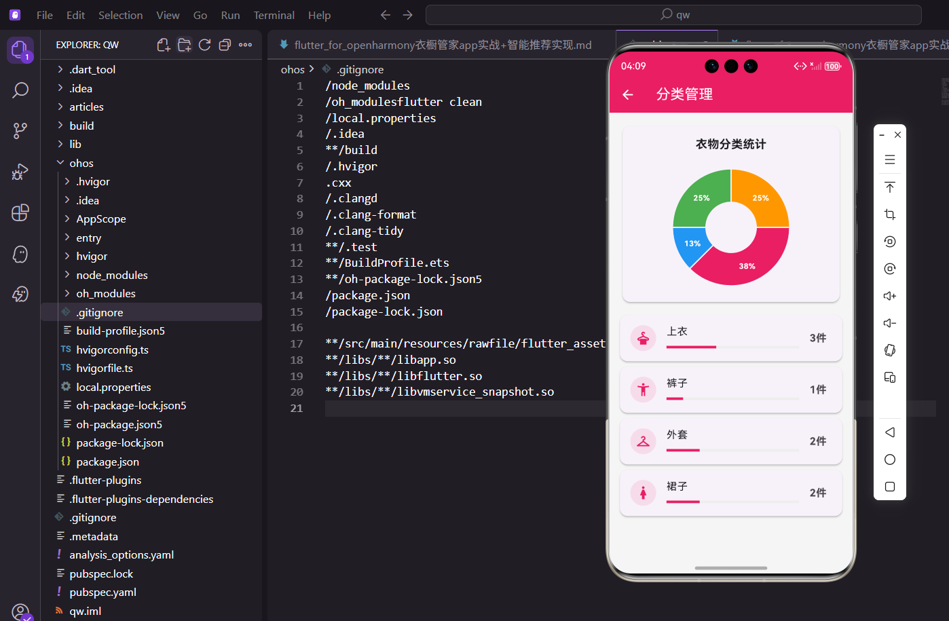Take an emulator screenshot with crop icon
This screenshot has width=949, height=621.
point(890,214)
